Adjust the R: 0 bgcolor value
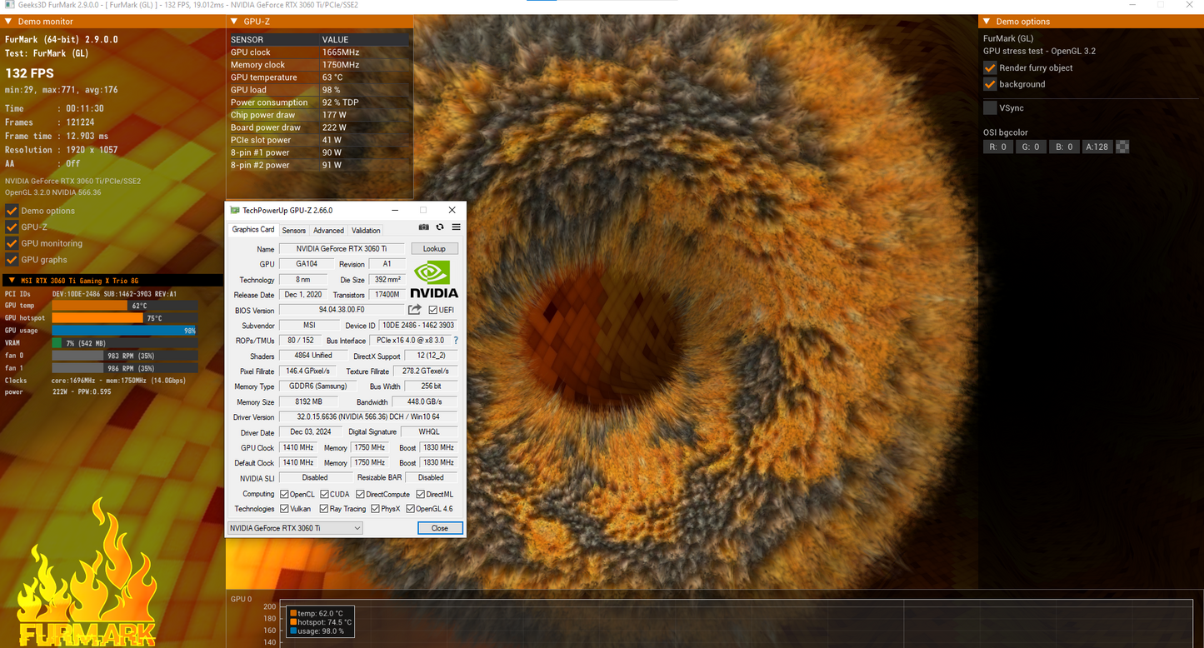Image resolution: width=1204 pixels, height=648 pixels. pos(997,147)
